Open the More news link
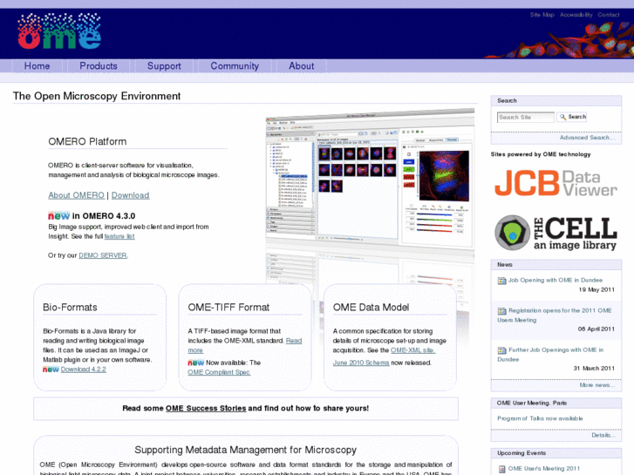Image resolution: width=634 pixels, height=475 pixels. pos(597,385)
